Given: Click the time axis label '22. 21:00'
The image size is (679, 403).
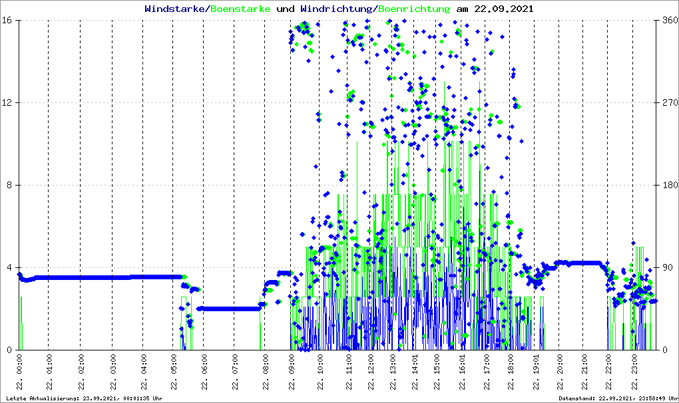Looking at the screenshot, I should click(583, 372).
